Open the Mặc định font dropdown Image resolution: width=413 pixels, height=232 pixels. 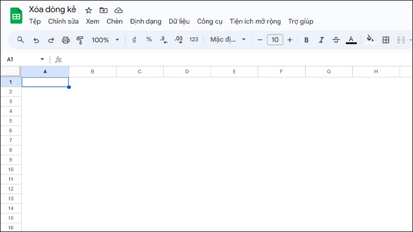(x=228, y=40)
